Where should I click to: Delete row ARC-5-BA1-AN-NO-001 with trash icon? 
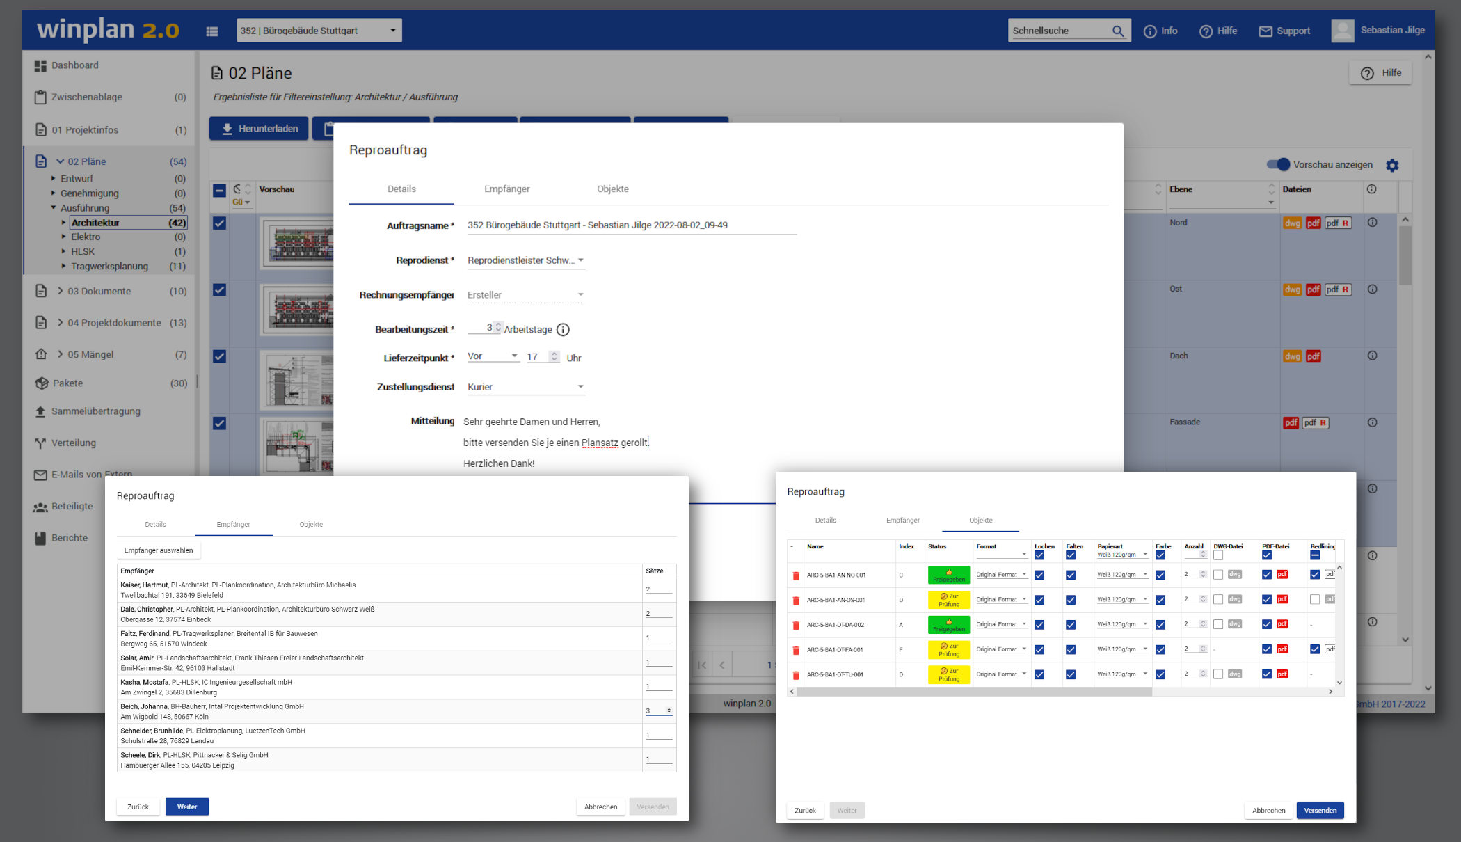796,575
